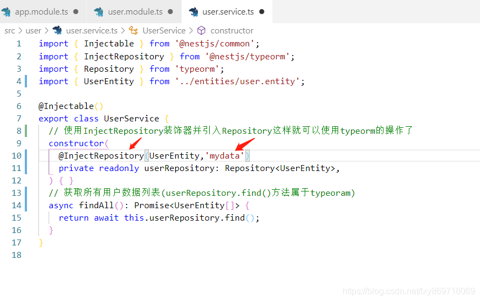The width and height of the screenshot is (480, 301).
Task: Click Repository<UserEntity> type on line 11
Action: pos(280,168)
